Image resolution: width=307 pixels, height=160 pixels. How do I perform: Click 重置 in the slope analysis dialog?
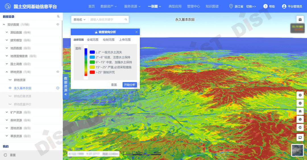(x=114, y=85)
